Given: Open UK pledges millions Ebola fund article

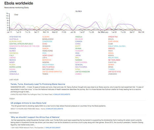Looking at the screenshot, I should (x=28, y=103).
